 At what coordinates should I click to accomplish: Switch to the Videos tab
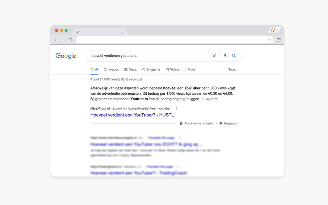coord(173,70)
